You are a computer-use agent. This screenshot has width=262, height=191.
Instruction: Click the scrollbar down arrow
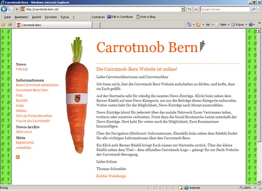(259, 182)
